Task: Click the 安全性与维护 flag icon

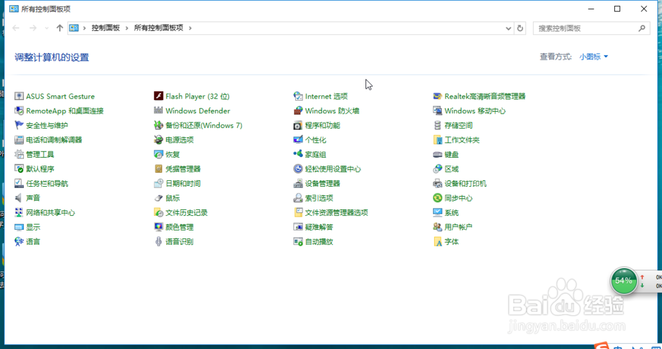Action: click(x=19, y=125)
